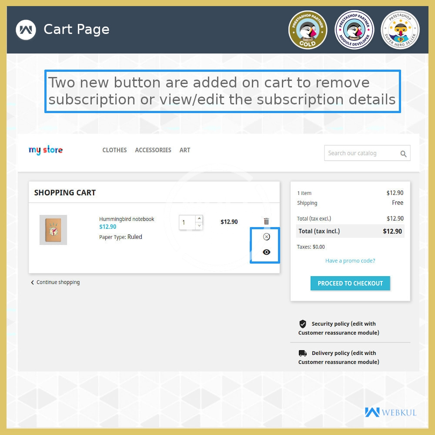
Task: Click the Webkul logo in header
Action: 26,30
